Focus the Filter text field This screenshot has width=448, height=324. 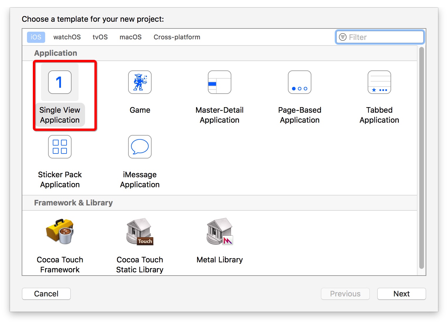pyautogui.click(x=380, y=37)
